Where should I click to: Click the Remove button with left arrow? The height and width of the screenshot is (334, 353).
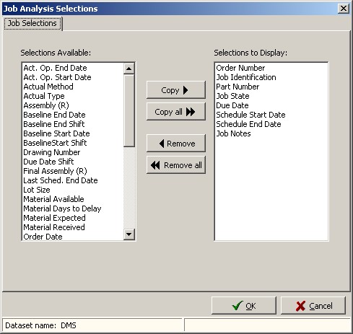pyautogui.click(x=176, y=144)
